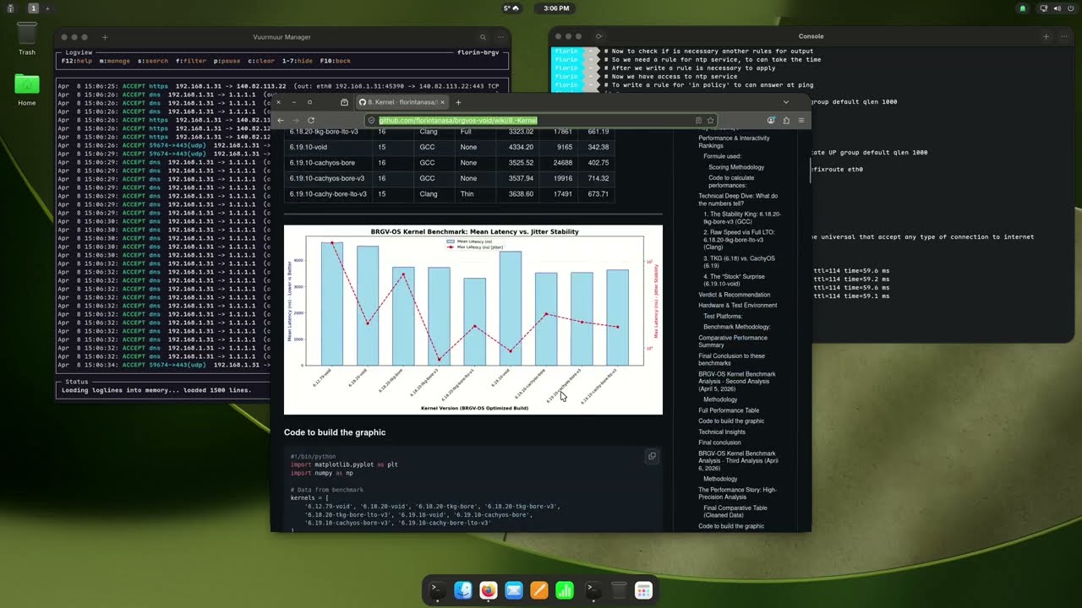Reload the page in the browser
This screenshot has width=1082, height=608.
(x=311, y=120)
